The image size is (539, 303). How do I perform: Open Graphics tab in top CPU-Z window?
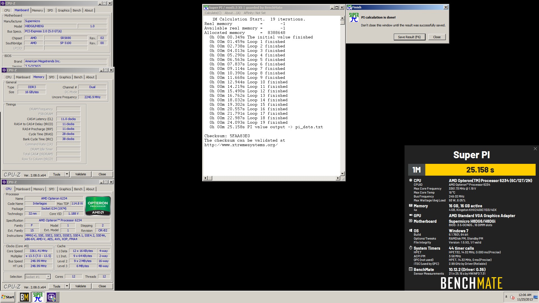[x=64, y=10]
